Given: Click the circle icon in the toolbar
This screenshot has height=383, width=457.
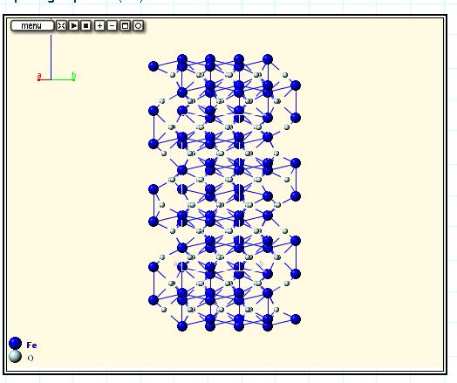Looking at the screenshot, I should click(x=138, y=26).
